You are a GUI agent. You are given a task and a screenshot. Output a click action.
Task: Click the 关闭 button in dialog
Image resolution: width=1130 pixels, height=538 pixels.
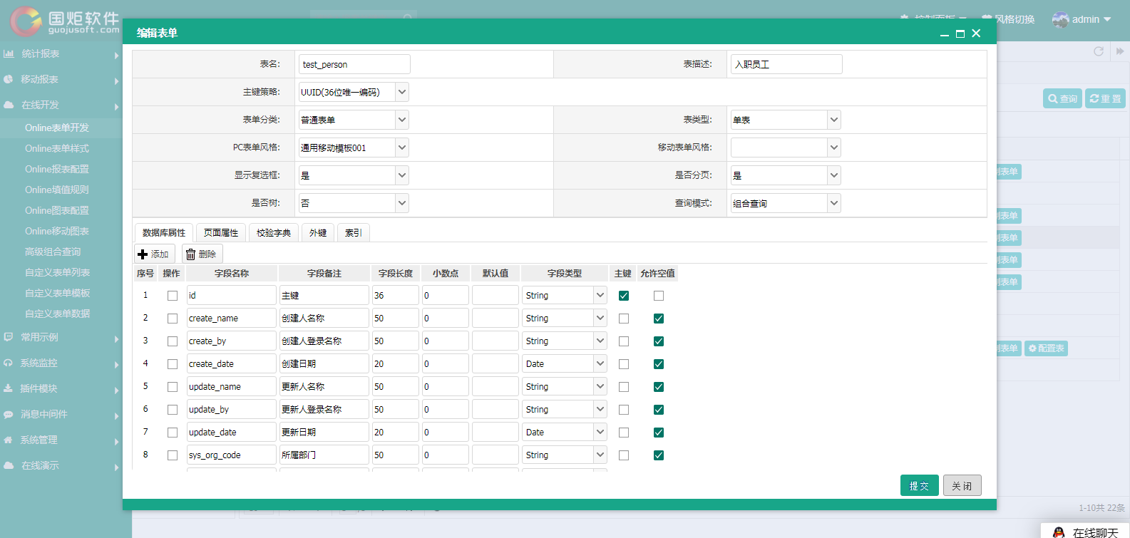[962, 485]
